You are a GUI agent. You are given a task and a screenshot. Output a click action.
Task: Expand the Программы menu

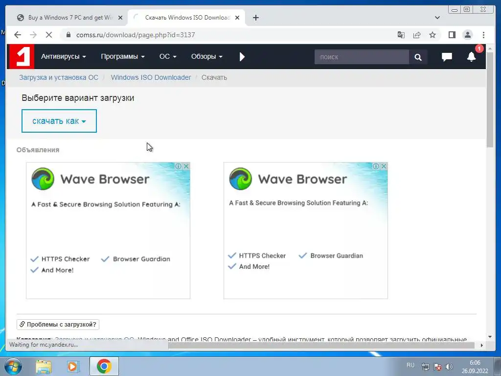(x=123, y=57)
